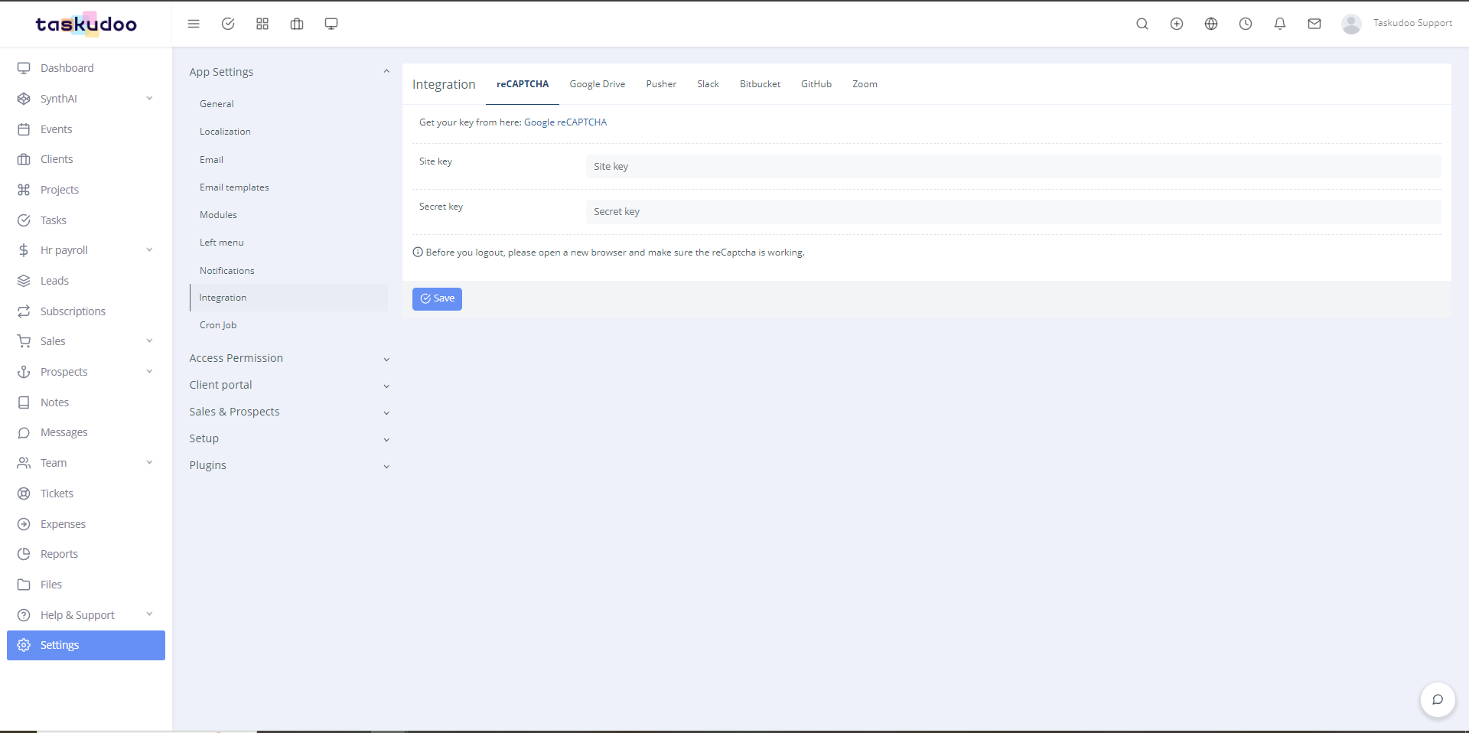Screen dimensions: 1469x733
Task: Open the chat bubble floating button
Action: pyautogui.click(x=1438, y=699)
